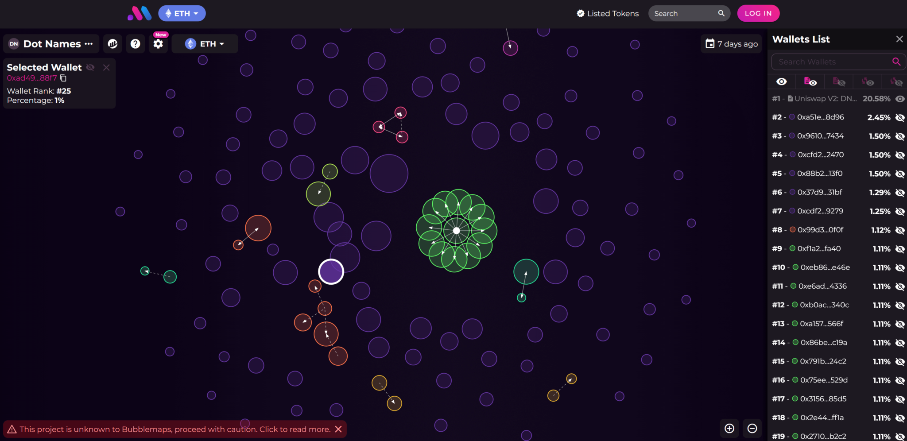This screenshot has height=441, width=907.
Task: Toggle visibility of wallet 0x99d3...0f0f
Action: click(x=900, y=230)
